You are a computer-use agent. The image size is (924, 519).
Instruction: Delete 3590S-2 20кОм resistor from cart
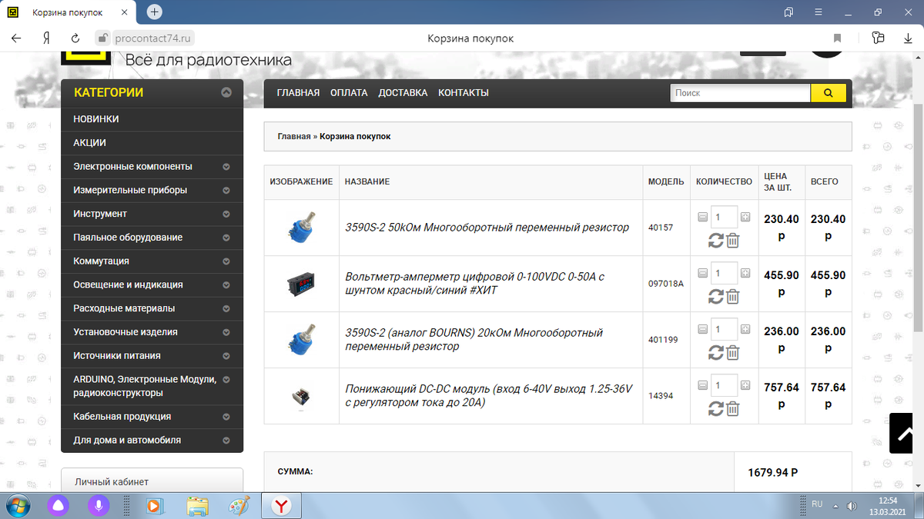(732, 352)
